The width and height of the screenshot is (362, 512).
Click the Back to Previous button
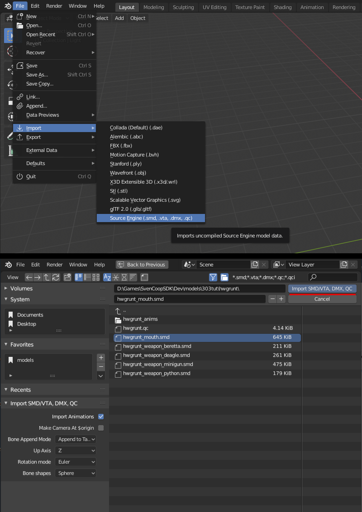[142, 265]
